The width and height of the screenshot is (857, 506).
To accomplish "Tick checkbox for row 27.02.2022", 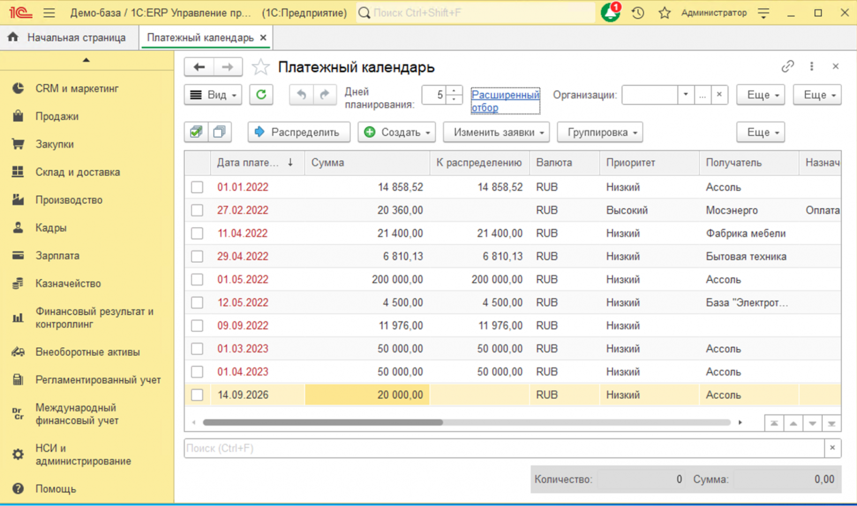I will (x=197, y=210).
